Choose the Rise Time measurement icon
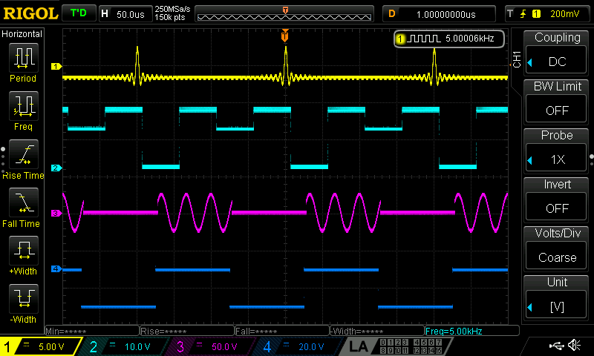 23,156
